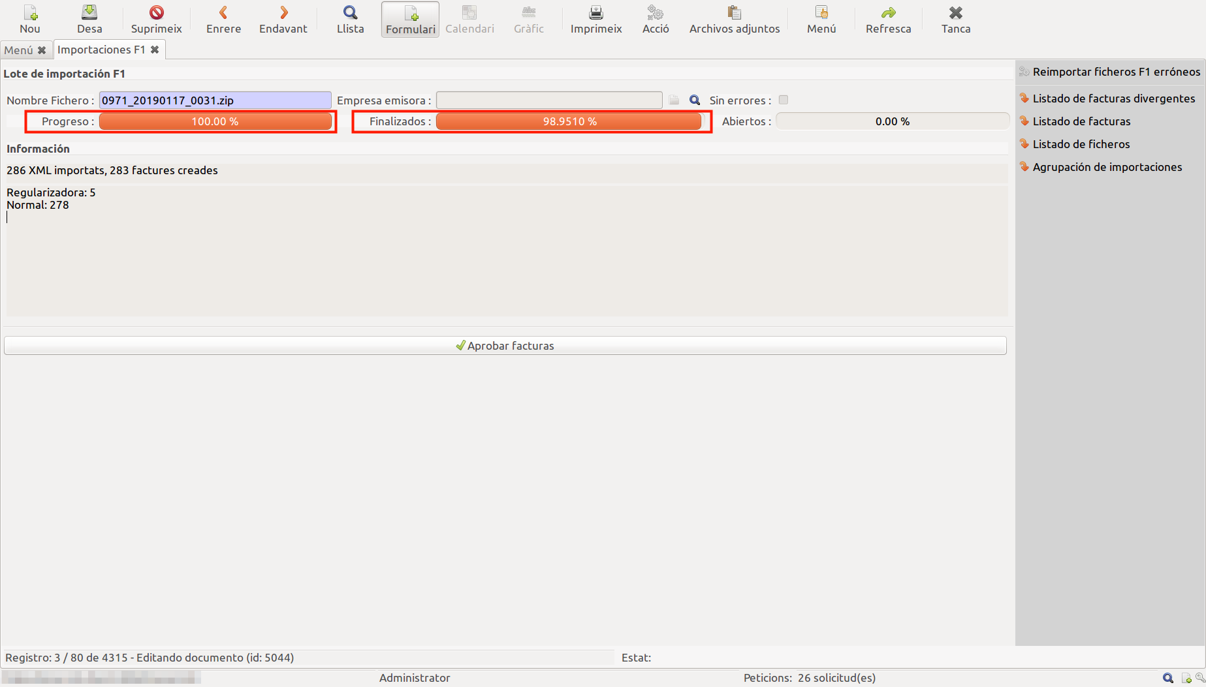Switch to the Menú tab

tap(18, 50)
